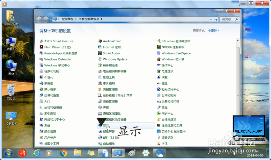The image size is (271, 160).
Task: Click the 所有控制面板项 breadcrumb segment
Action: coord(89,19)
